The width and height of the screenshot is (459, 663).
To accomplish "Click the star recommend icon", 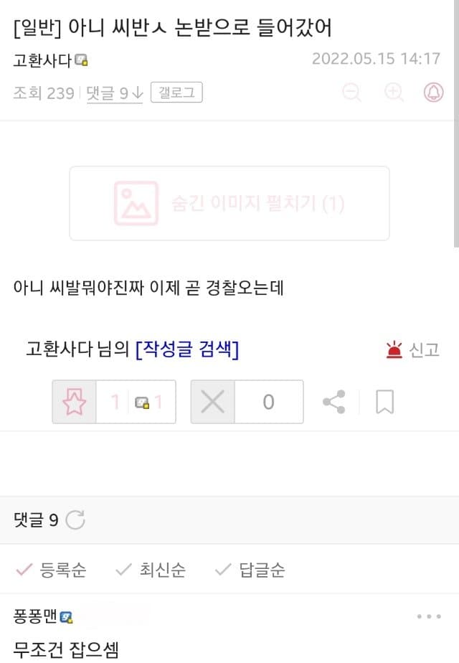I will click(75, 402).
